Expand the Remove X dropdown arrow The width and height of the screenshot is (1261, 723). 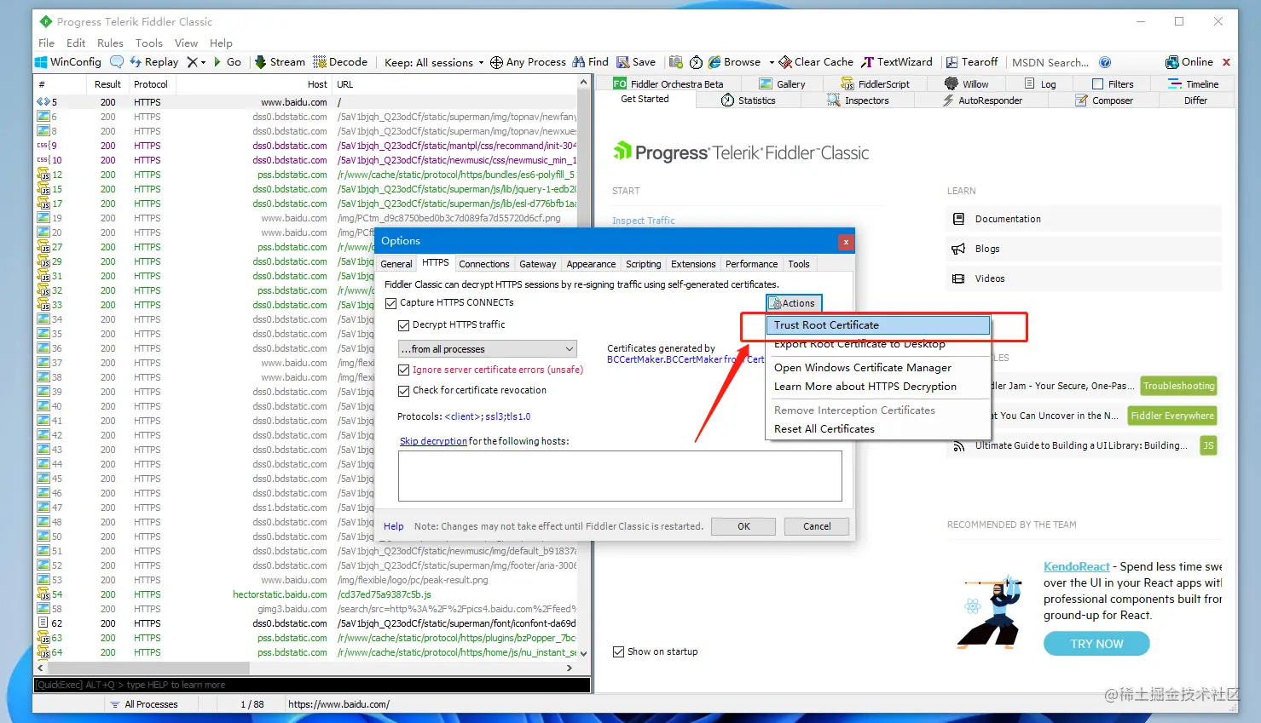pyautogui.click(x=203, y=62)
